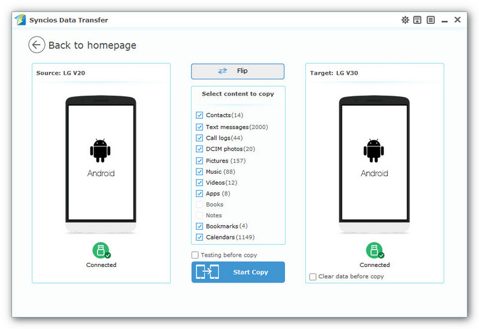The height and width of the screenshot is (329, 479).
Task: Click the target phone Android robot icon
Action: (x=374, y=150)
